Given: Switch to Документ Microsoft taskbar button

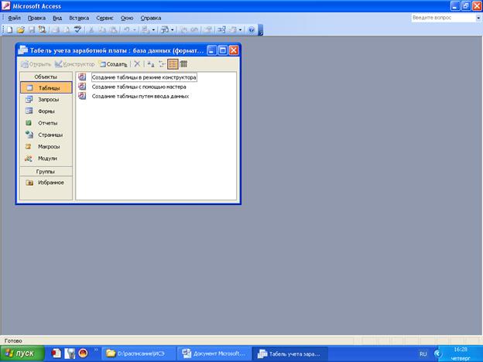Looking at the screenshot, I should [x=214, y=353].
